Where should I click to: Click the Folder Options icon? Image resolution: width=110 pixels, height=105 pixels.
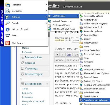click(x=81, y=43)
